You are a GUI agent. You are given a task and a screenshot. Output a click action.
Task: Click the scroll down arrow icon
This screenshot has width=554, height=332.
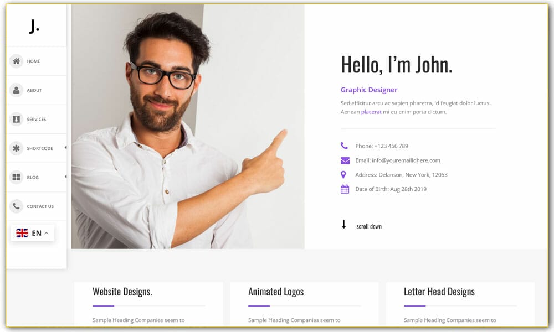[343, 225]
